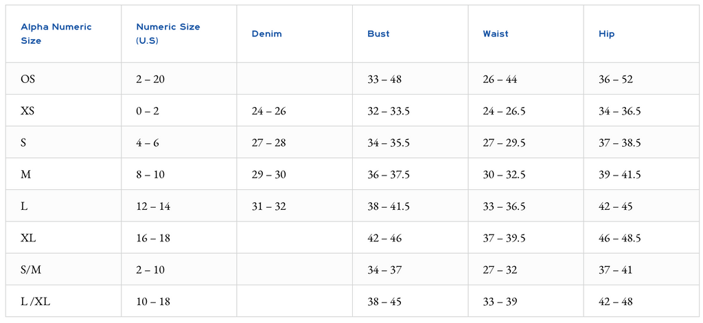Select waist measurement 26 – 44
703x323 pixels.
click(500, 80)
